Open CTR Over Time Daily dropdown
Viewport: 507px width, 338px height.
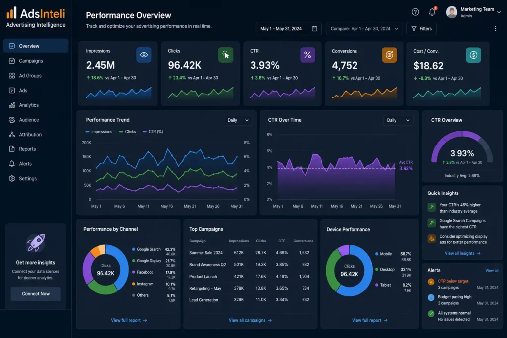tap(398, 120)
